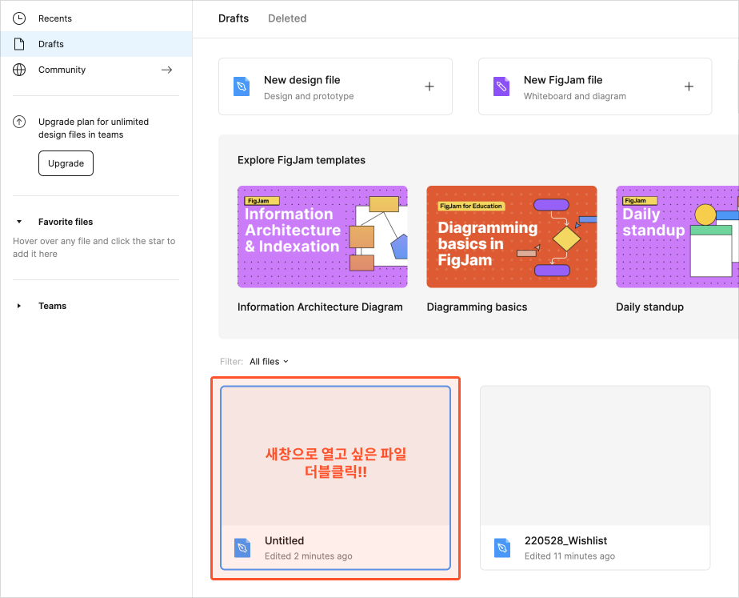Screen dimensions: 739x598
Task: Click the 220528_Wishlist file name
Action: pos(565,541)
